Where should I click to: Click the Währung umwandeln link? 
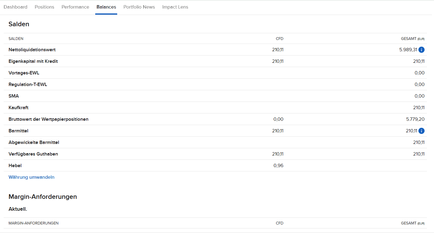point(31,177)
